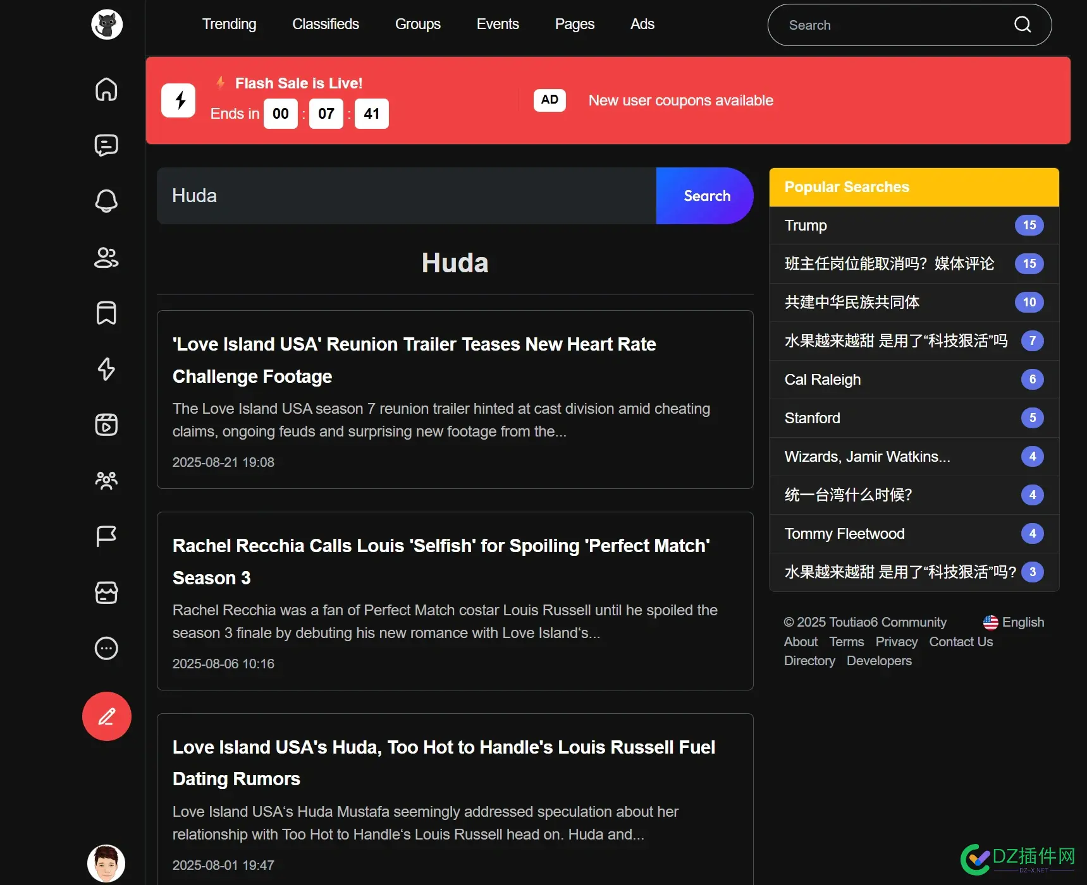This screenshot has width=1087, height=885.
Task: Click the Popular Searches header
Action: click(914, 187)
